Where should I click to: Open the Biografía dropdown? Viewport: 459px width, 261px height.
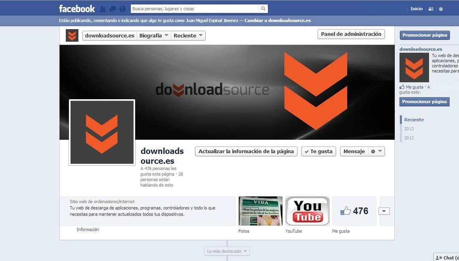click(x=154, y=35)
